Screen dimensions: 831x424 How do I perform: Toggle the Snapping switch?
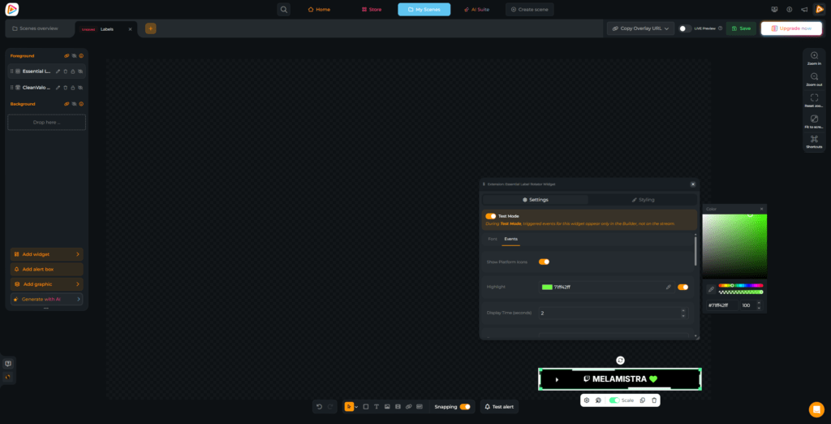464,406
